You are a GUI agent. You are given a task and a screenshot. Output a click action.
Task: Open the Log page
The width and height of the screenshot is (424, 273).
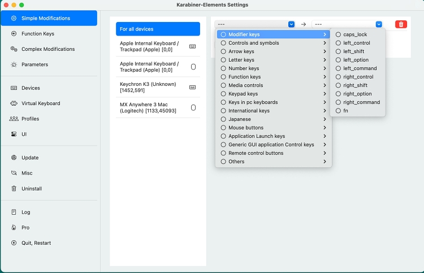click(x=49, y=212)
